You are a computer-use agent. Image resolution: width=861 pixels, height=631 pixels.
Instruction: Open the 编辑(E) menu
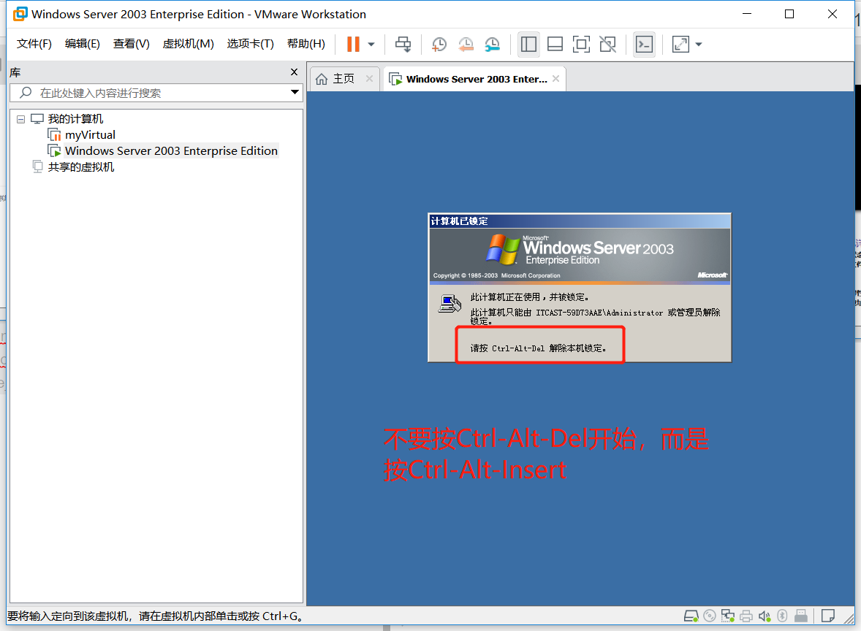click(x=83, y=44)
